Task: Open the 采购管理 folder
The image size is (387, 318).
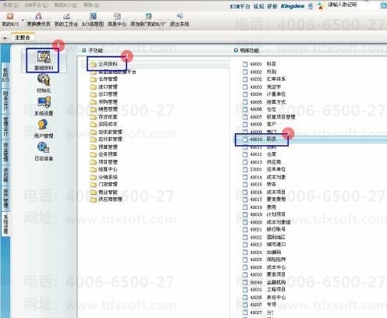Action: coord(104,101)
